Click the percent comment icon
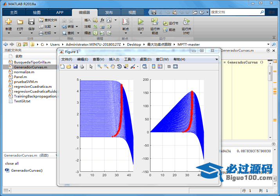Screen dimensions: 280x196 click(x=96, y=27)
